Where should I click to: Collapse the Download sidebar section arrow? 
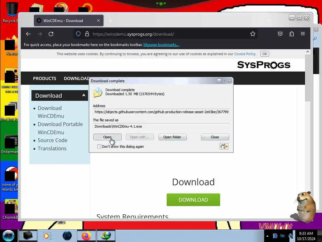[84, 95]
